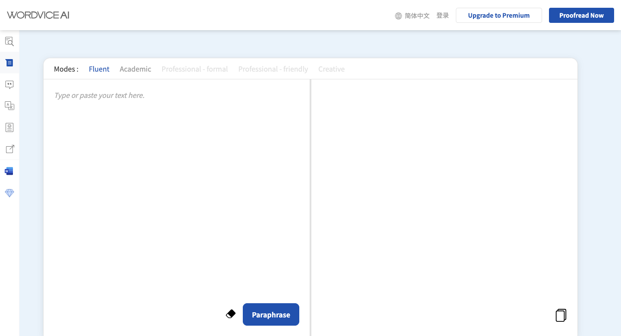Choose the Professional - friendly mode

point(273,69)
